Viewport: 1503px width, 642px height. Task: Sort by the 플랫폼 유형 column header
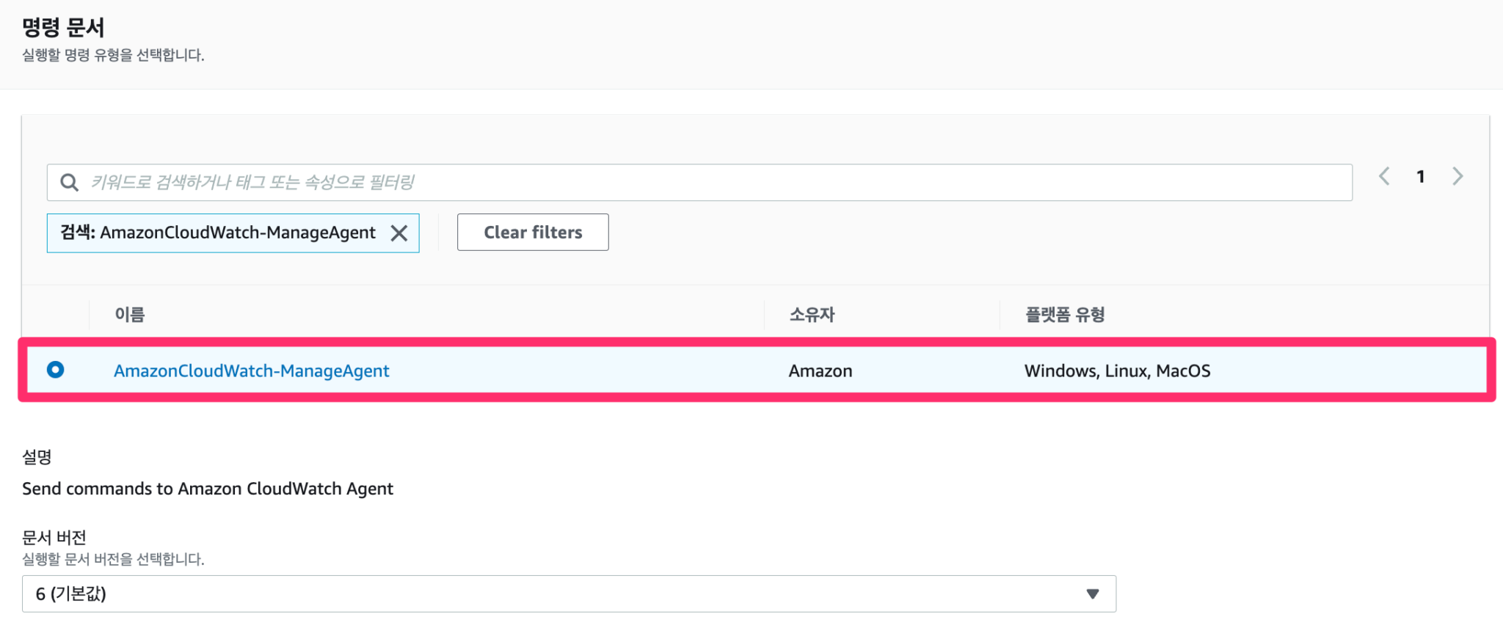[x=1066, y=314]
